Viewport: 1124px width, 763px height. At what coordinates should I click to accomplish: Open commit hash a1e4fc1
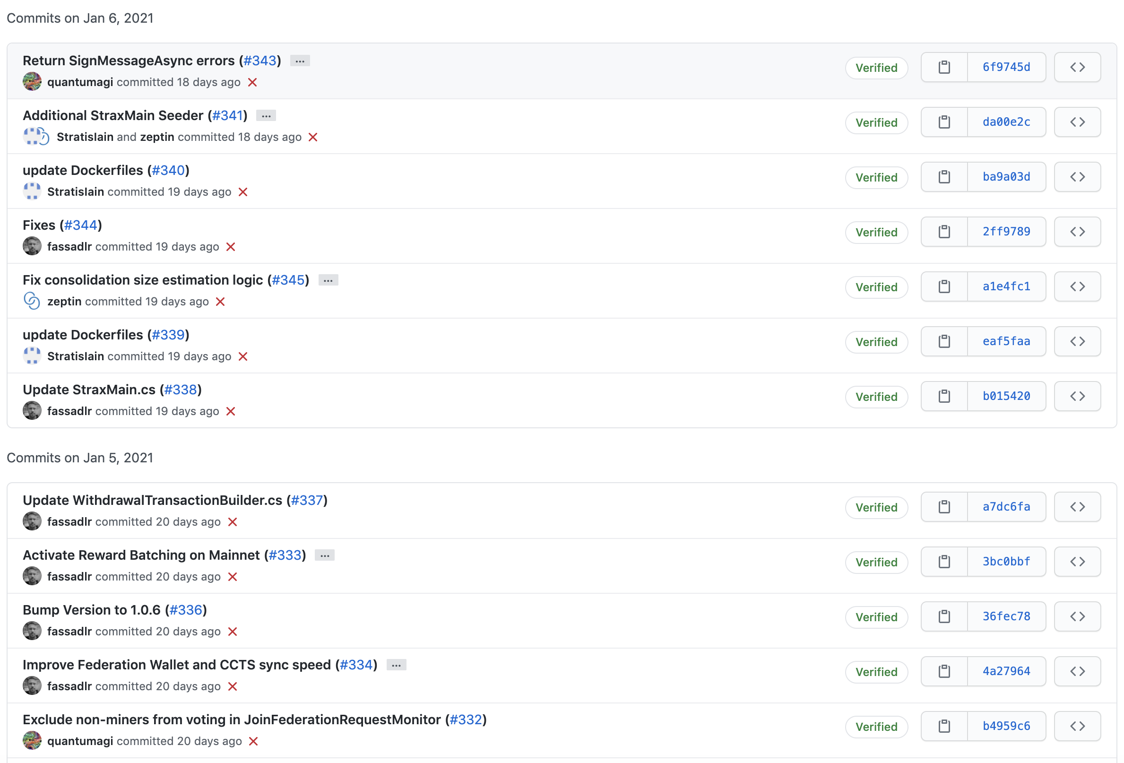click(1006, 286)
